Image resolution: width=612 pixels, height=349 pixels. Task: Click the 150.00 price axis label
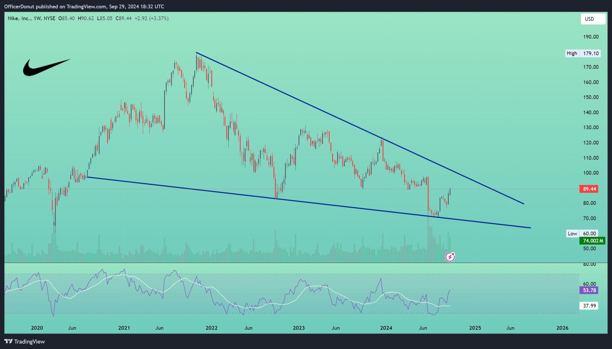(591, 97)
